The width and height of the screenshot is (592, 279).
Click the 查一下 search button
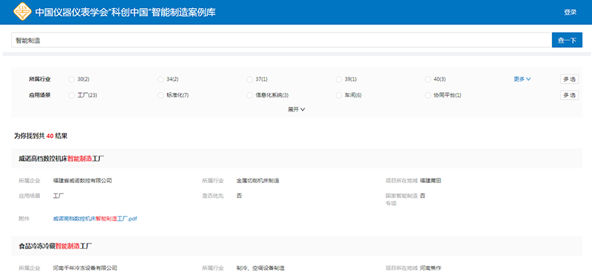(x=567, y=41)
